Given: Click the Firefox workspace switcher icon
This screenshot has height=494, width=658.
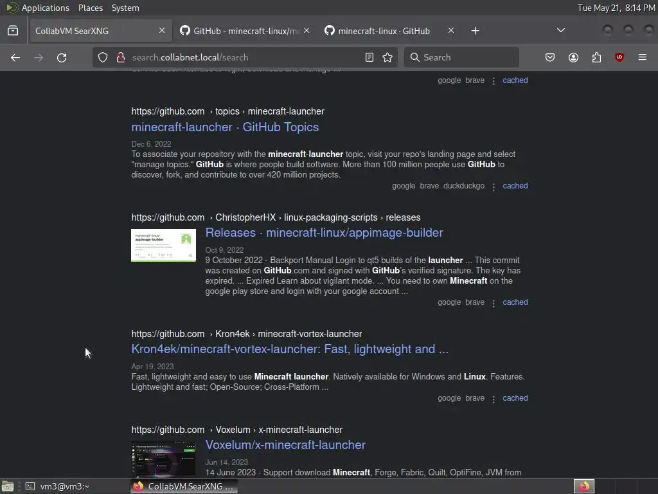Looking at the screenshot, I should pyautogui.click(x=584, y=486).
